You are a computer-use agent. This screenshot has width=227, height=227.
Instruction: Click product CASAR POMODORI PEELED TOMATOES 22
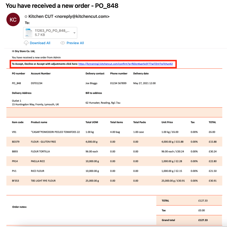[55, 132]
